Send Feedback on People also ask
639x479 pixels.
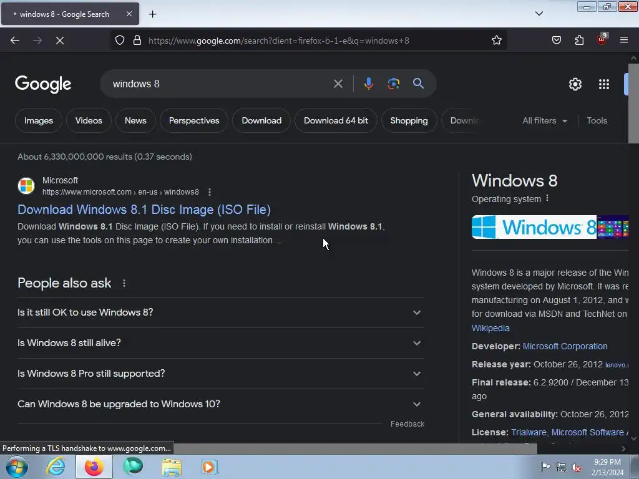tap(407, 424)
